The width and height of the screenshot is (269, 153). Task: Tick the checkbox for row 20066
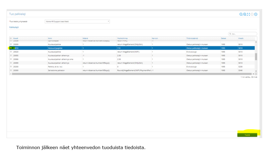click(x=11, y=59)
